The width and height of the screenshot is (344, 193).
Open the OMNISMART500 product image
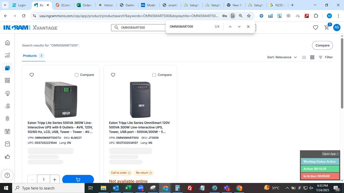(140, 100)
